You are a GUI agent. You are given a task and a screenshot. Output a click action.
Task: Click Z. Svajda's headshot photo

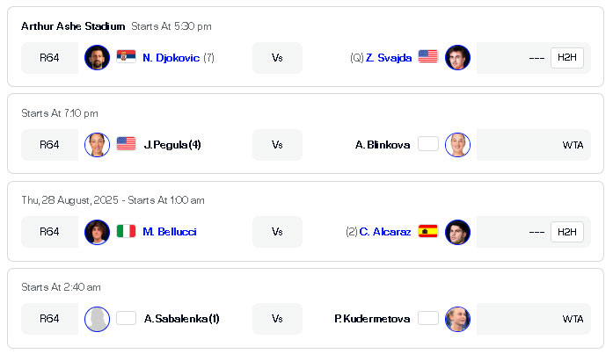point(457,58)
